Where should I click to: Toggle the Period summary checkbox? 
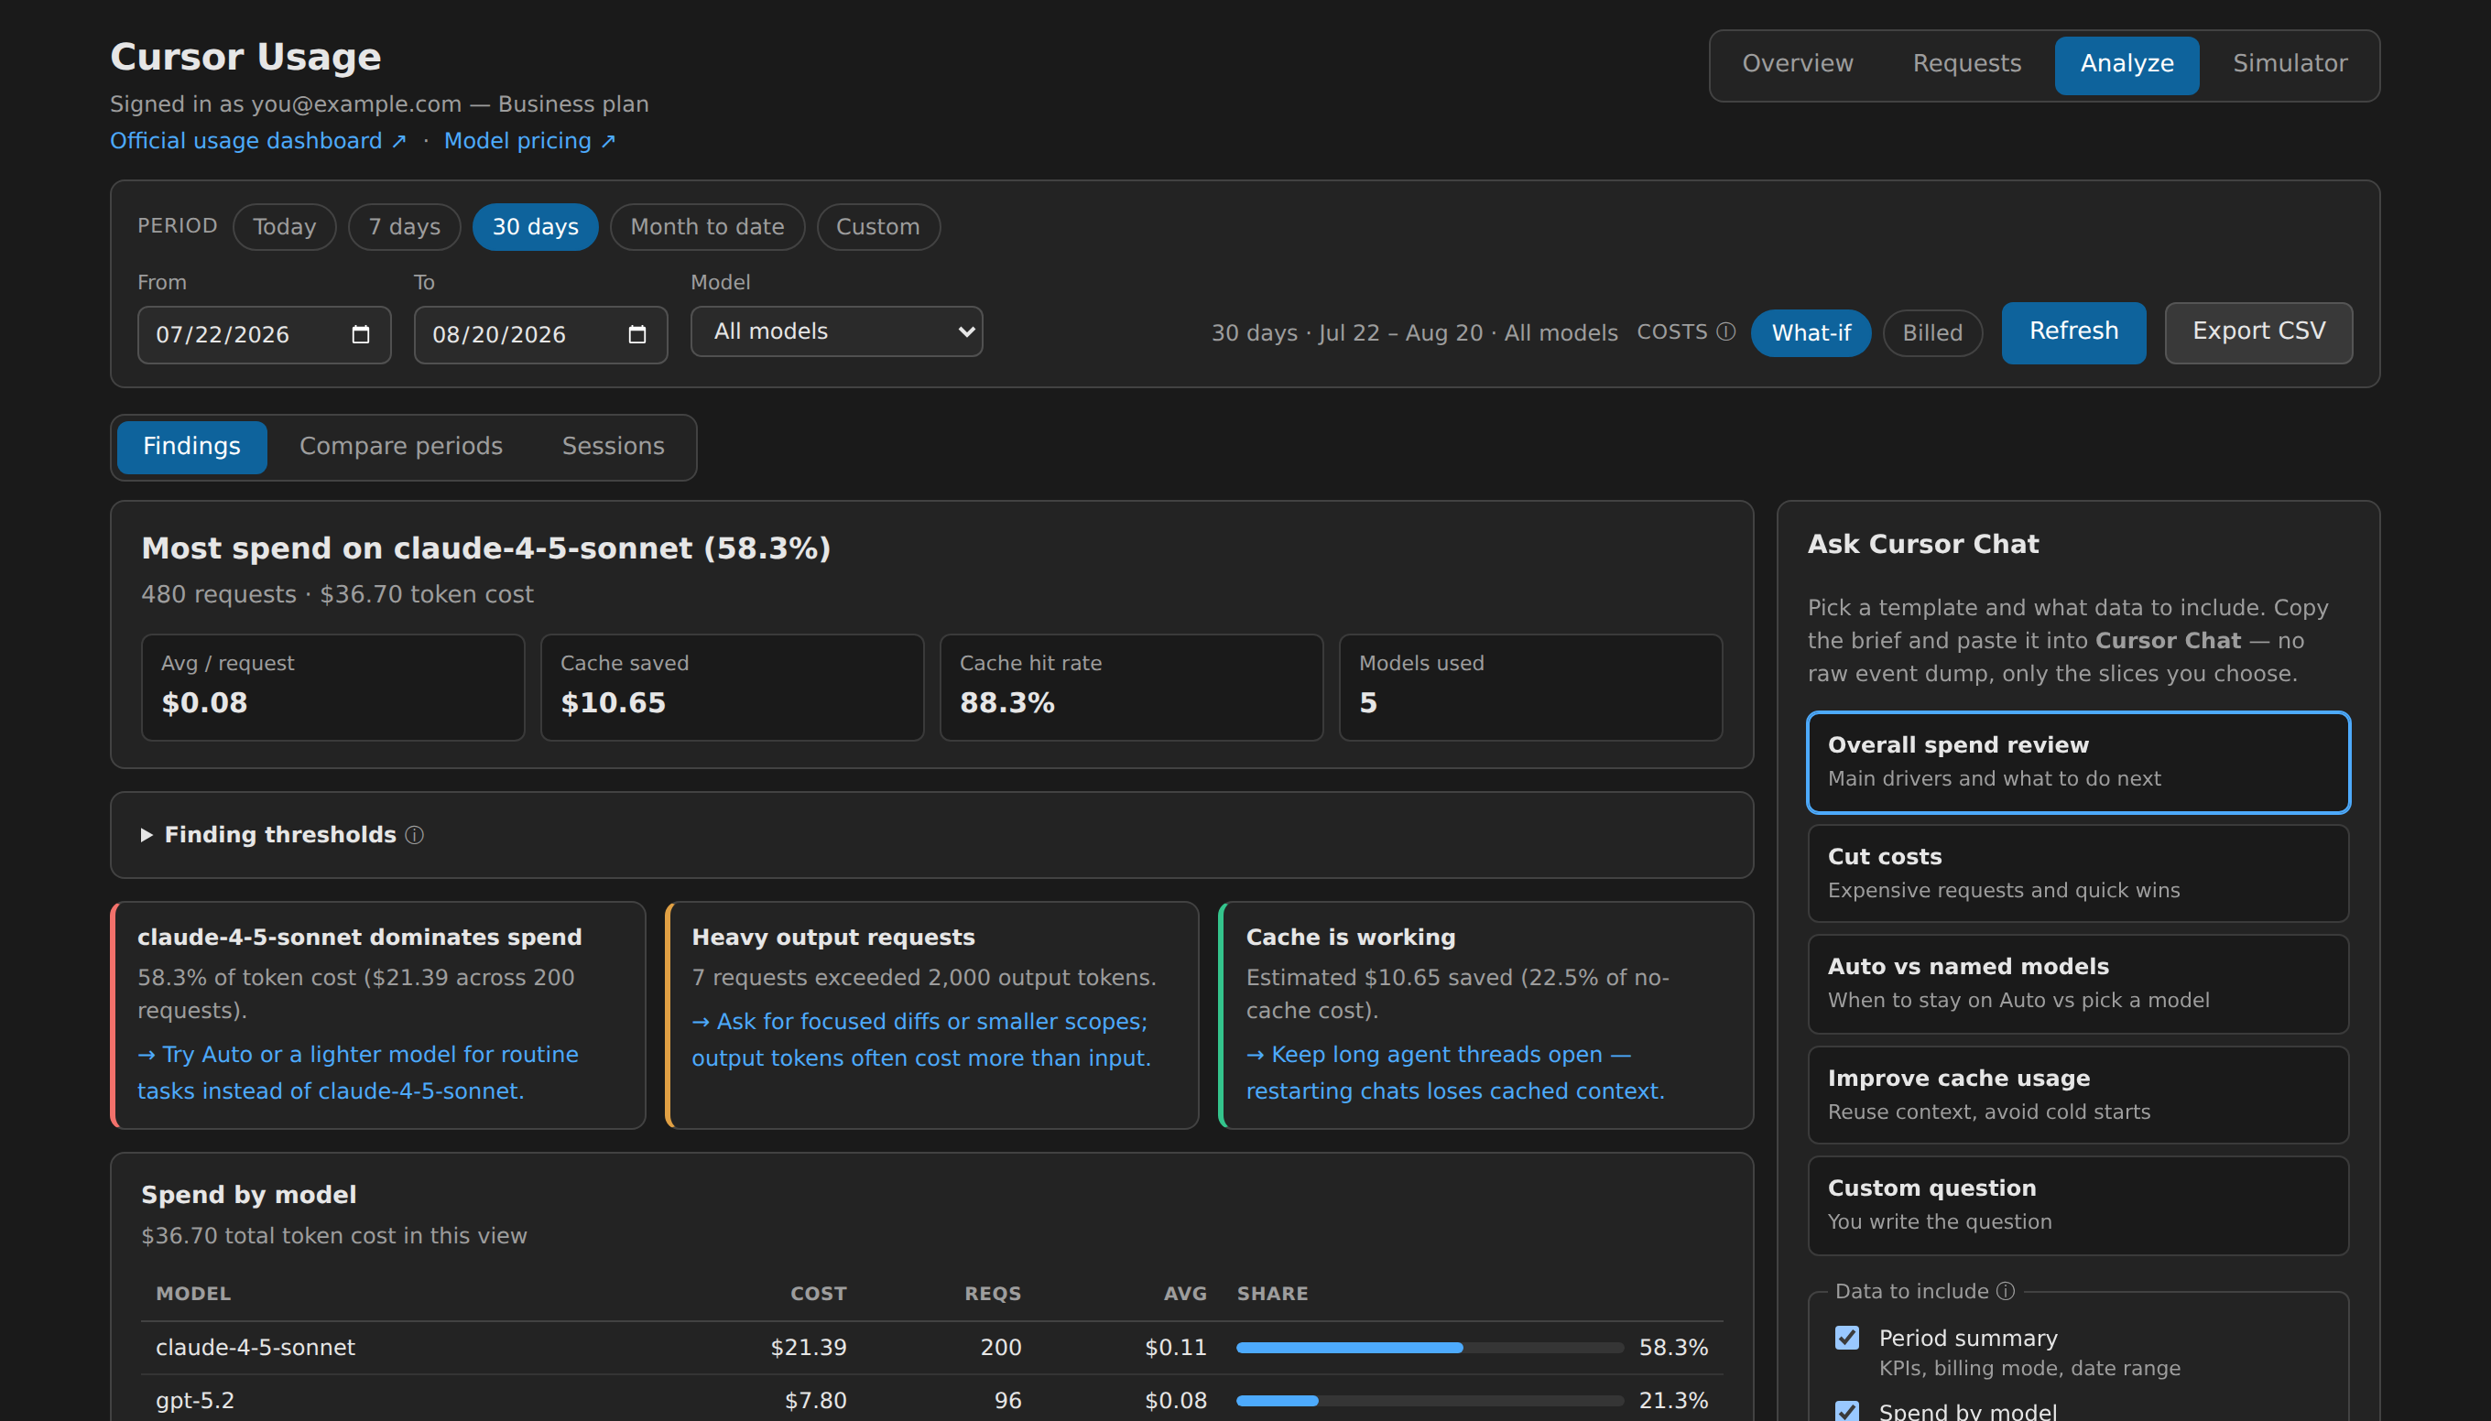coord(1847,1338)
